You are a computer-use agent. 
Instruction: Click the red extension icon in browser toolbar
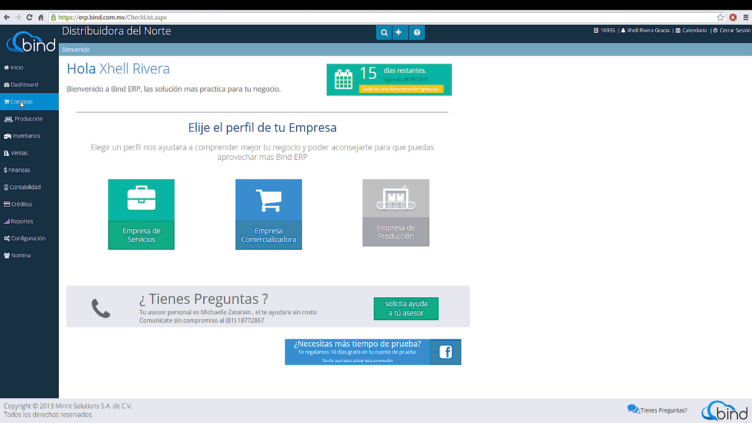(x=733, y=17)
